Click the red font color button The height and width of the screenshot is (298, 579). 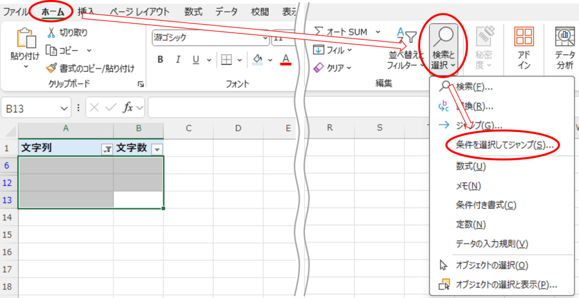coord(286,59)
